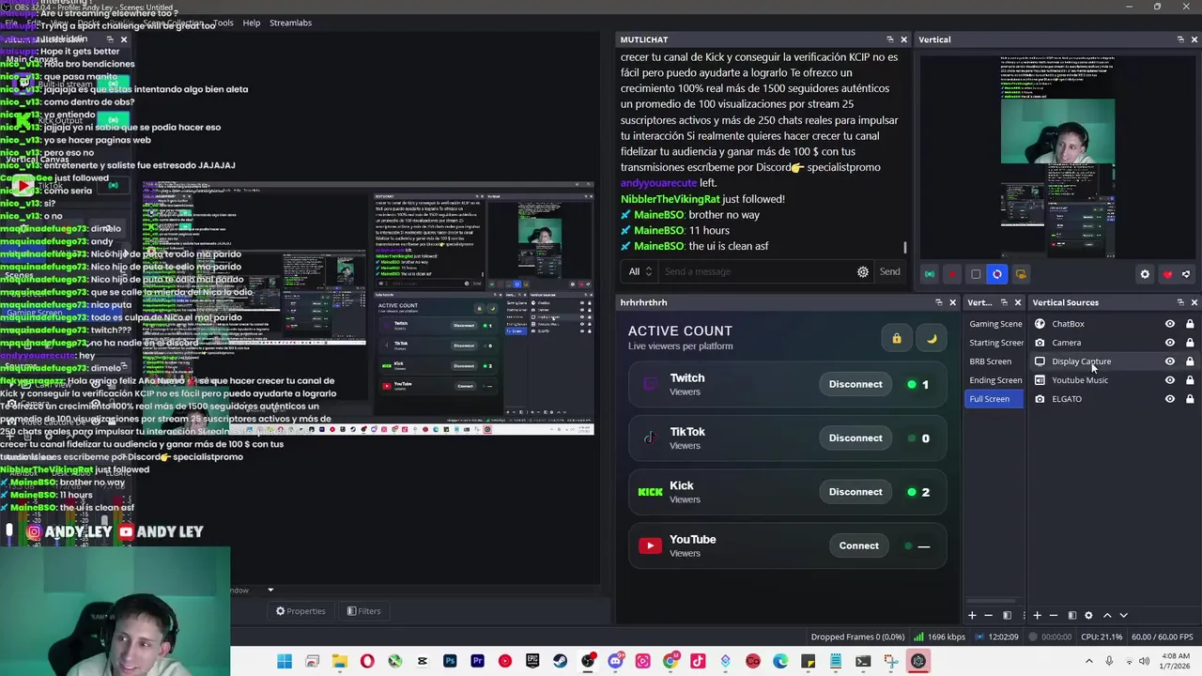Add a new vertical source with plus
The image size is (1202, 676).
point(1037,615)
